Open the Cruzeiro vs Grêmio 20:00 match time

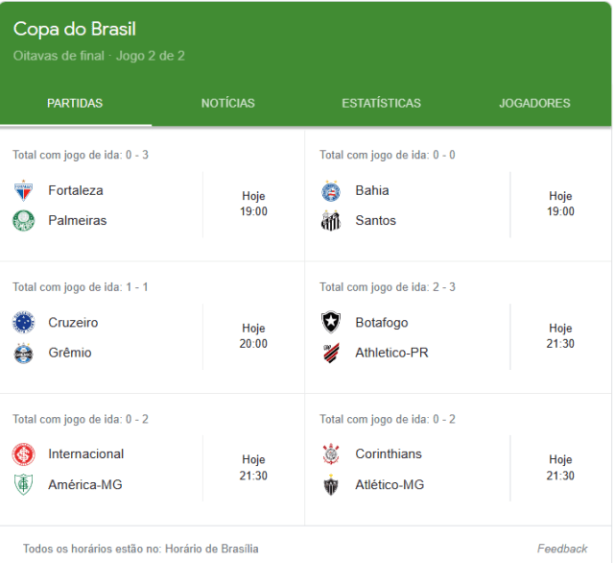[253, 336]
